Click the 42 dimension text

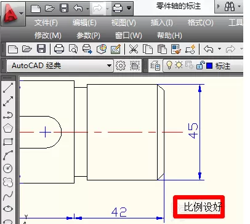[x=119, y=212]
